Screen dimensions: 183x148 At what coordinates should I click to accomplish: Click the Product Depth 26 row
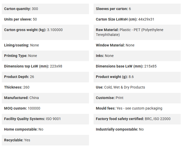(x=45, y=77)
